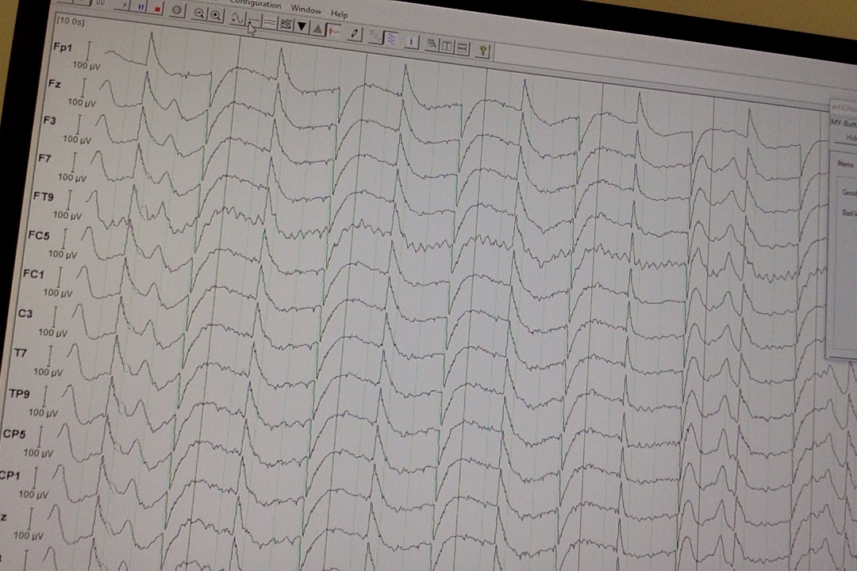Click the 100 µV scale under F3
The width and height of the screenshot is (857, 571).
pos(76,140)
